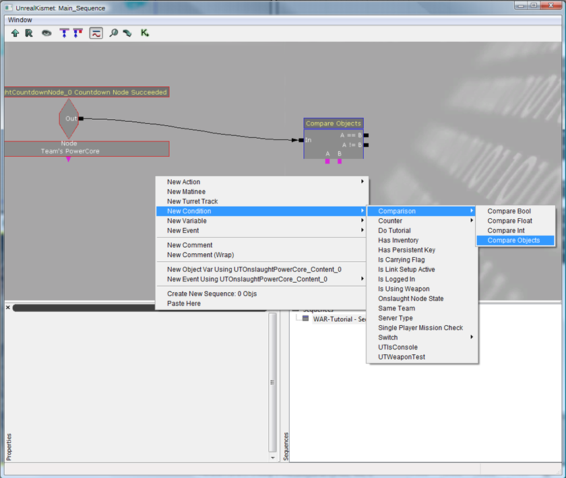This screenshot has height=478, width=566.
Task: Select New Matinee from context menu
Action: (261, 192)
